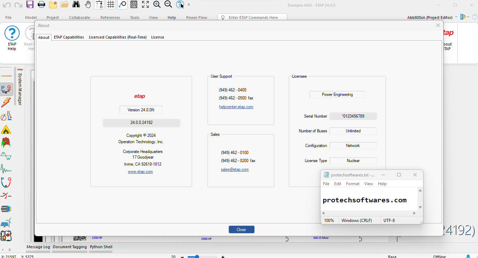Open the Document Tagging bottom tab
The width and height of the screenshot is (478, 258).
tap(70, 247)
